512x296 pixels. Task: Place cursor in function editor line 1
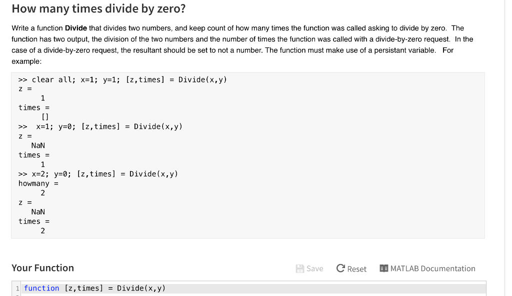tap(253, 289)
